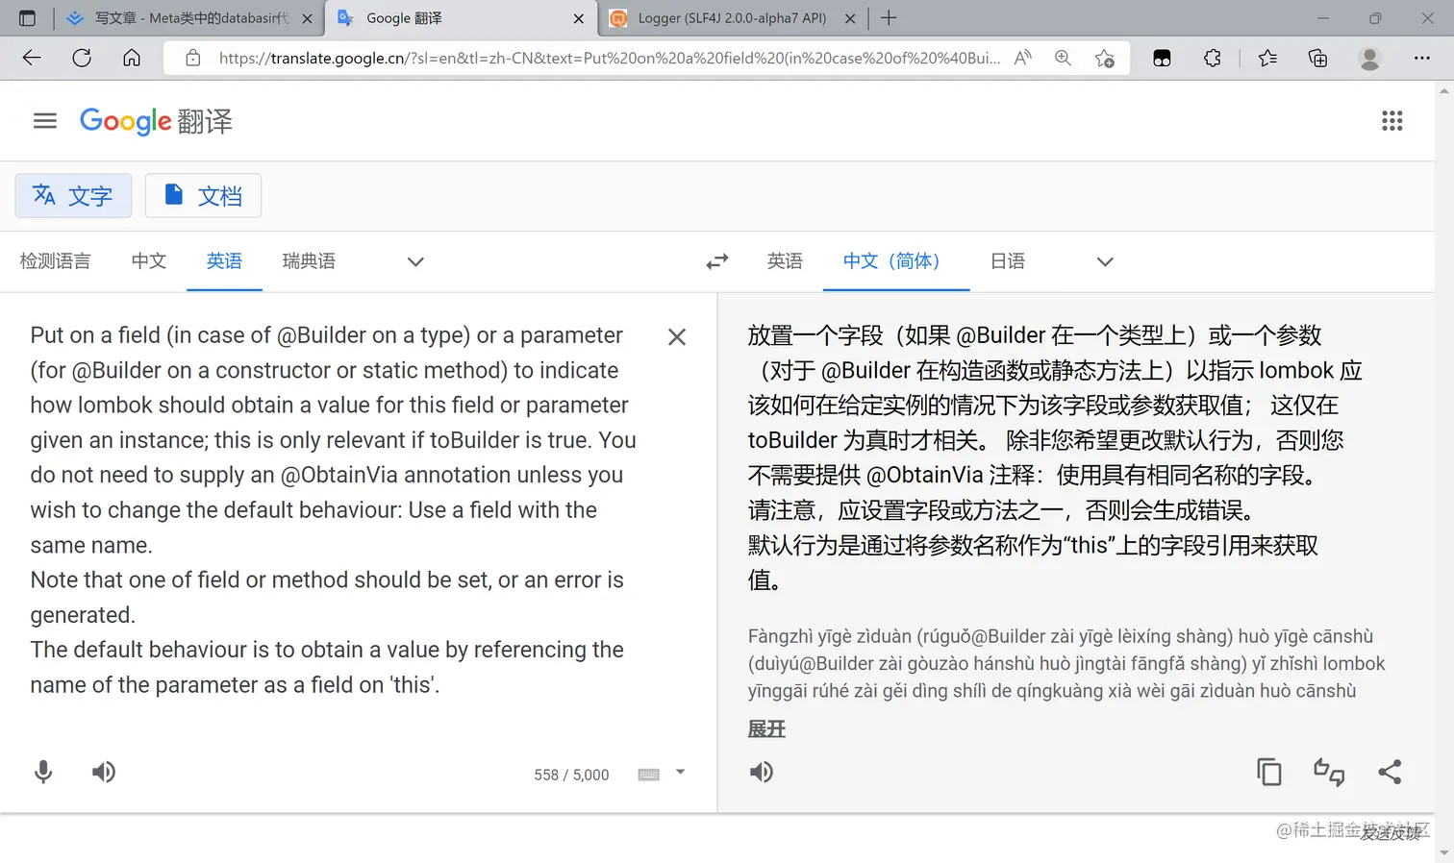Switch to 文字 text translation mode
The height and width of the screenshot is (863, 1454).
[x=73, y=196]
